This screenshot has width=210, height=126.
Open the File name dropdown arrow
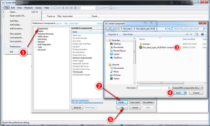(169, 88)
